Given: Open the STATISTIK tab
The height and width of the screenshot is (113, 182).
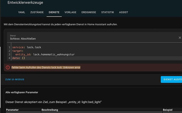Looking at the screenshot, I should click(x=108, y=12).
